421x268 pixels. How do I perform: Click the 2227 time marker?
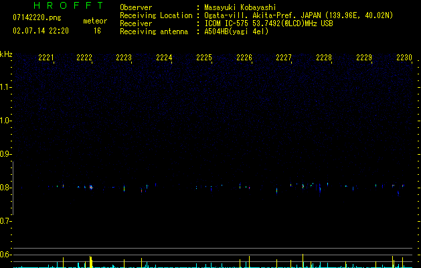click(284, 58)
